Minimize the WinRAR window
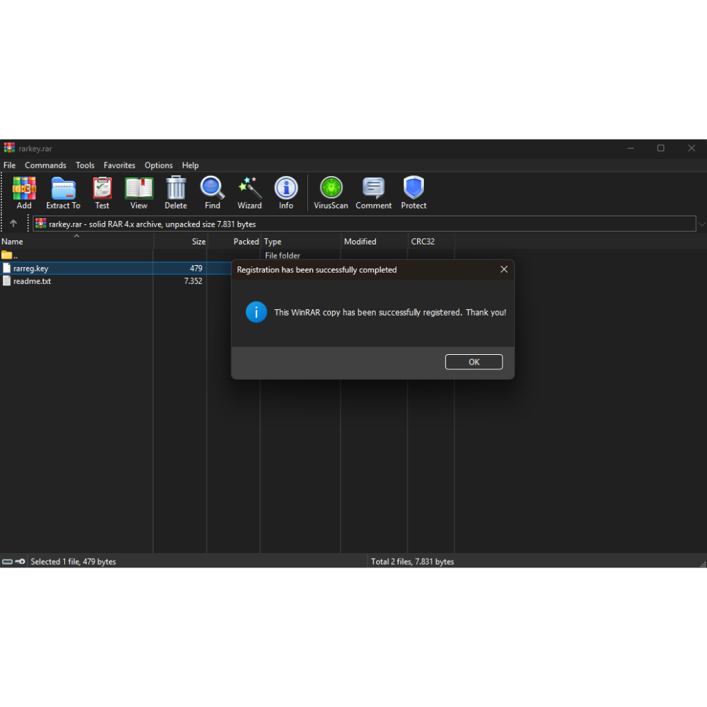This screenshot has width=707, height=707. [x=631, y=148]
